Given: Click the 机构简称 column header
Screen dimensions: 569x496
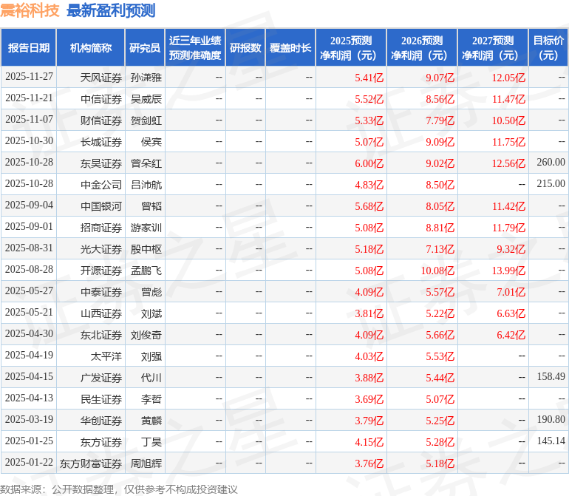Looking at the screenshot, I should pos(91,47).
